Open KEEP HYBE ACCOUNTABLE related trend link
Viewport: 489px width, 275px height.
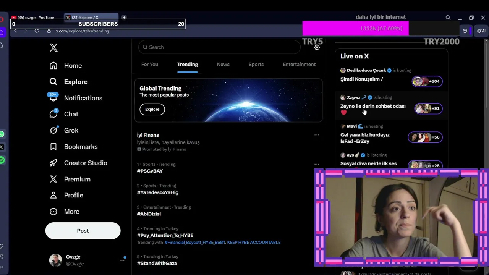click(x=254, y=242)
